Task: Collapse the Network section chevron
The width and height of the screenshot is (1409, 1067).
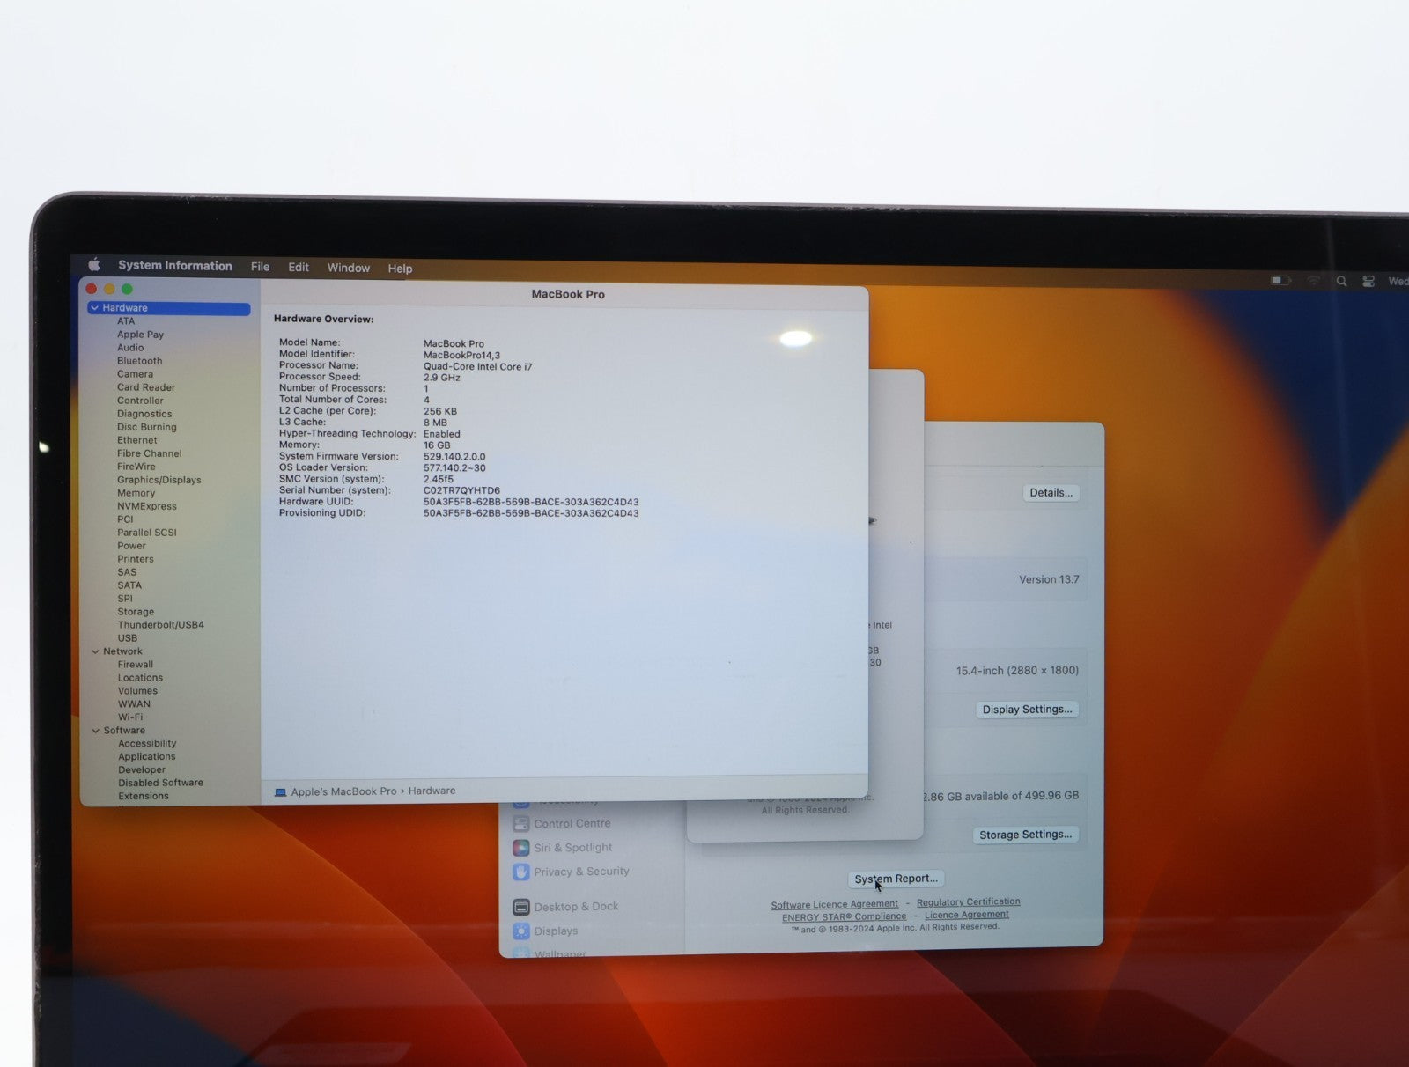Action: click(95, 651)
